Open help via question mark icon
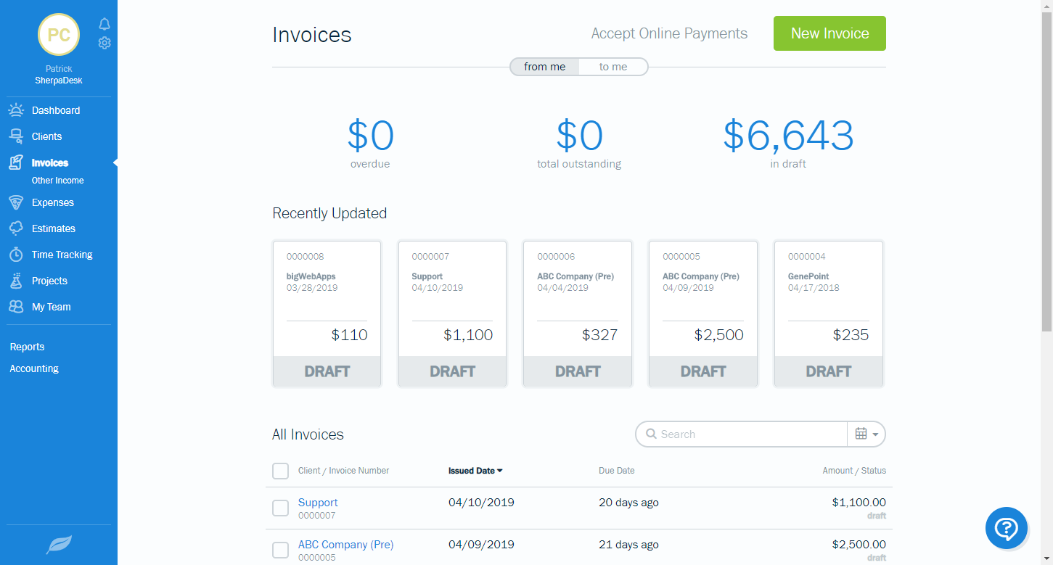Viewport: 1053px width, 565px height. (1006, 528)
